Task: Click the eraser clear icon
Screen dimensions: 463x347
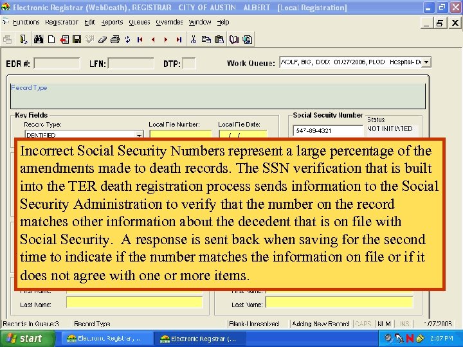Action: (102, 40)
